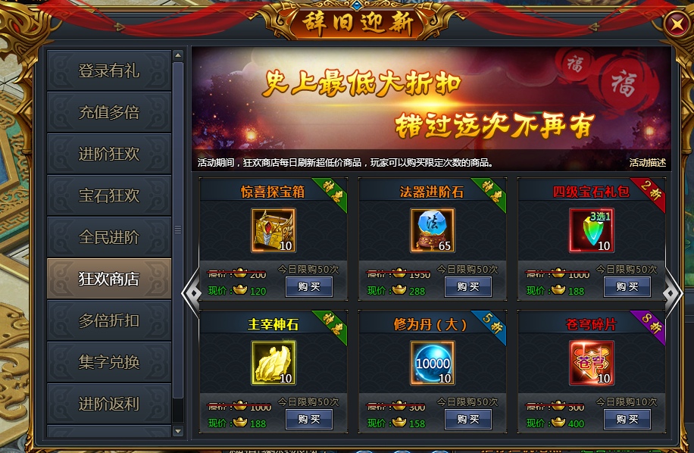Click the sidebar scroll up arrow
This screenshot has width=694, height=453.
[178, 55]
